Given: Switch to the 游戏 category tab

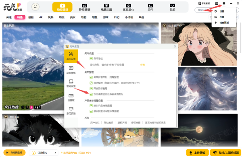Looking at the screenshot, I should click(106, 17).
